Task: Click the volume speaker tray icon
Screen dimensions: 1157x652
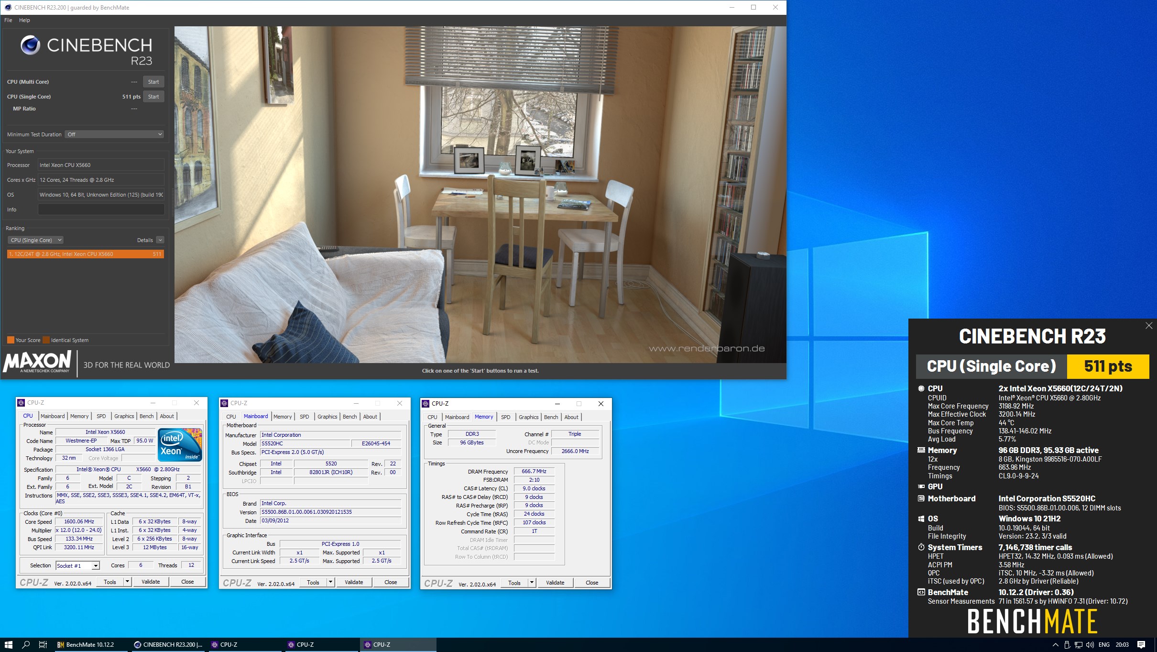Action: tap(1090, 645)
